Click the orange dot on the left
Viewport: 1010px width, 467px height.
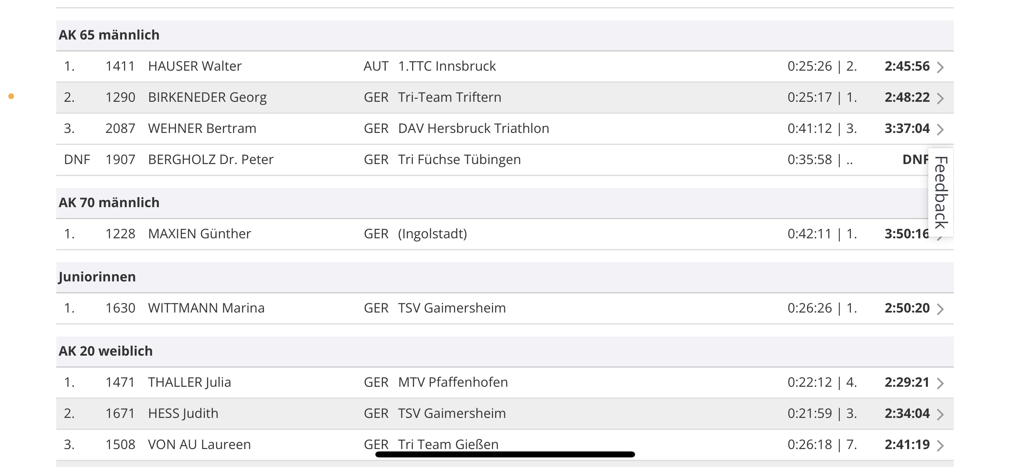tap(11, 96)
